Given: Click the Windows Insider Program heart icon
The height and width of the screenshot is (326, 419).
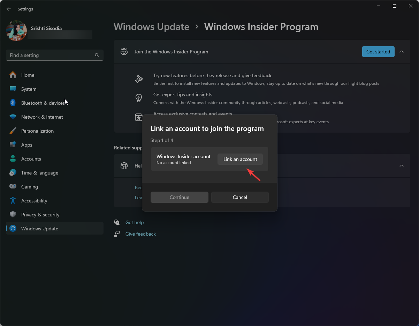Looking at the screenshot, I should coord(124,51).
